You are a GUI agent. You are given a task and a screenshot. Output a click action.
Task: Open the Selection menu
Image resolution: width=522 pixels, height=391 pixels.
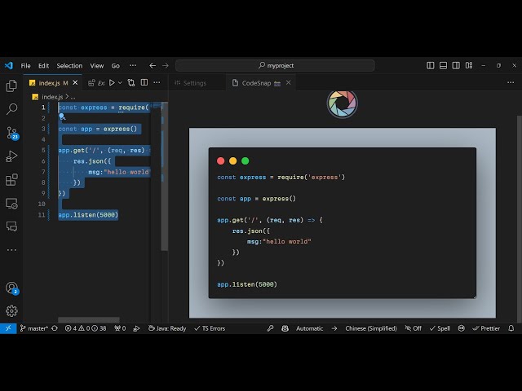[x=69, y=66]
